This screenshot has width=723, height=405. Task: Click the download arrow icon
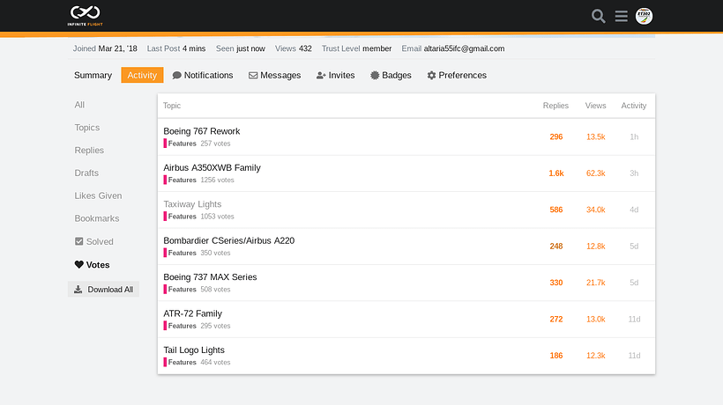pos(78,289)
